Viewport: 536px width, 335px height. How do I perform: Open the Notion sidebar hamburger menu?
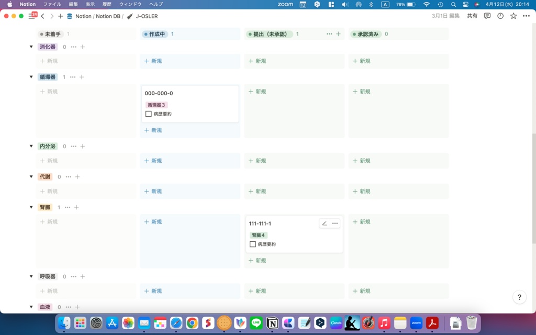31,16
